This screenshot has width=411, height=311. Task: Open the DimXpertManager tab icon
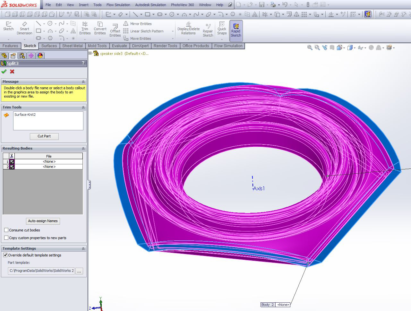pyautogui.click(x=31, y=56)
